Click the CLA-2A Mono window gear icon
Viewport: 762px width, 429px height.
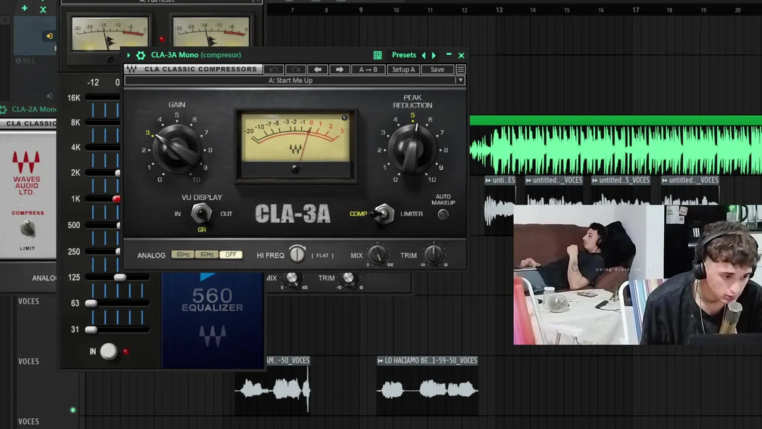4,109
